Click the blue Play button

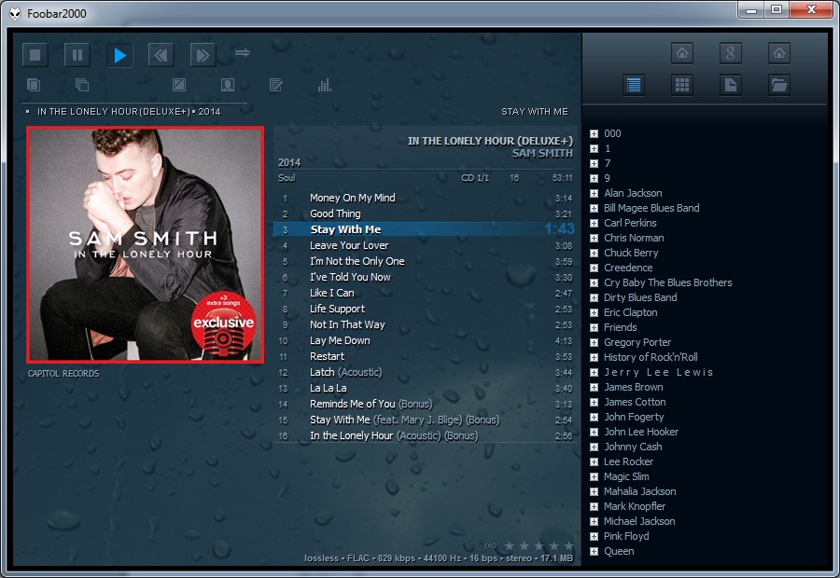(119, 55)
